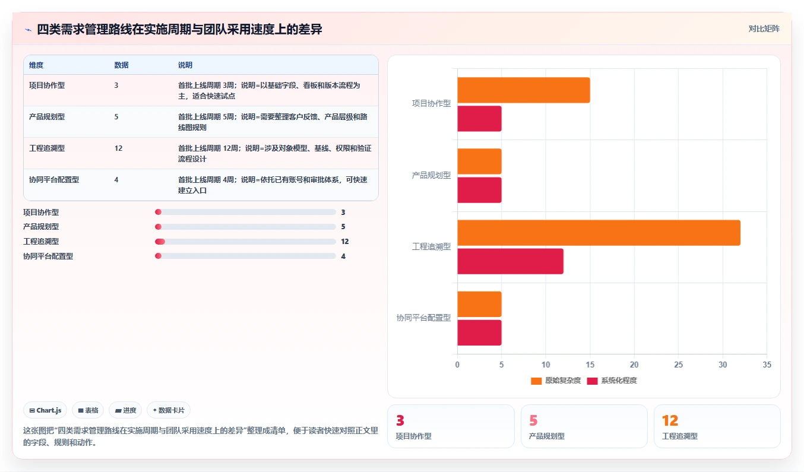Click the 协同平台配置型 progress bar
Screen dimensions: 804x472
click(x=245, y=256)
